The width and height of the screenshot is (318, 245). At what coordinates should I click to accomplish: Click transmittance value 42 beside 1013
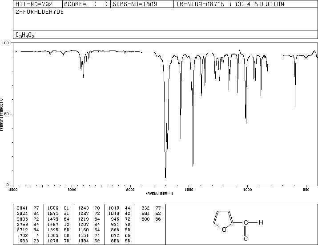(x=127, y=214)
